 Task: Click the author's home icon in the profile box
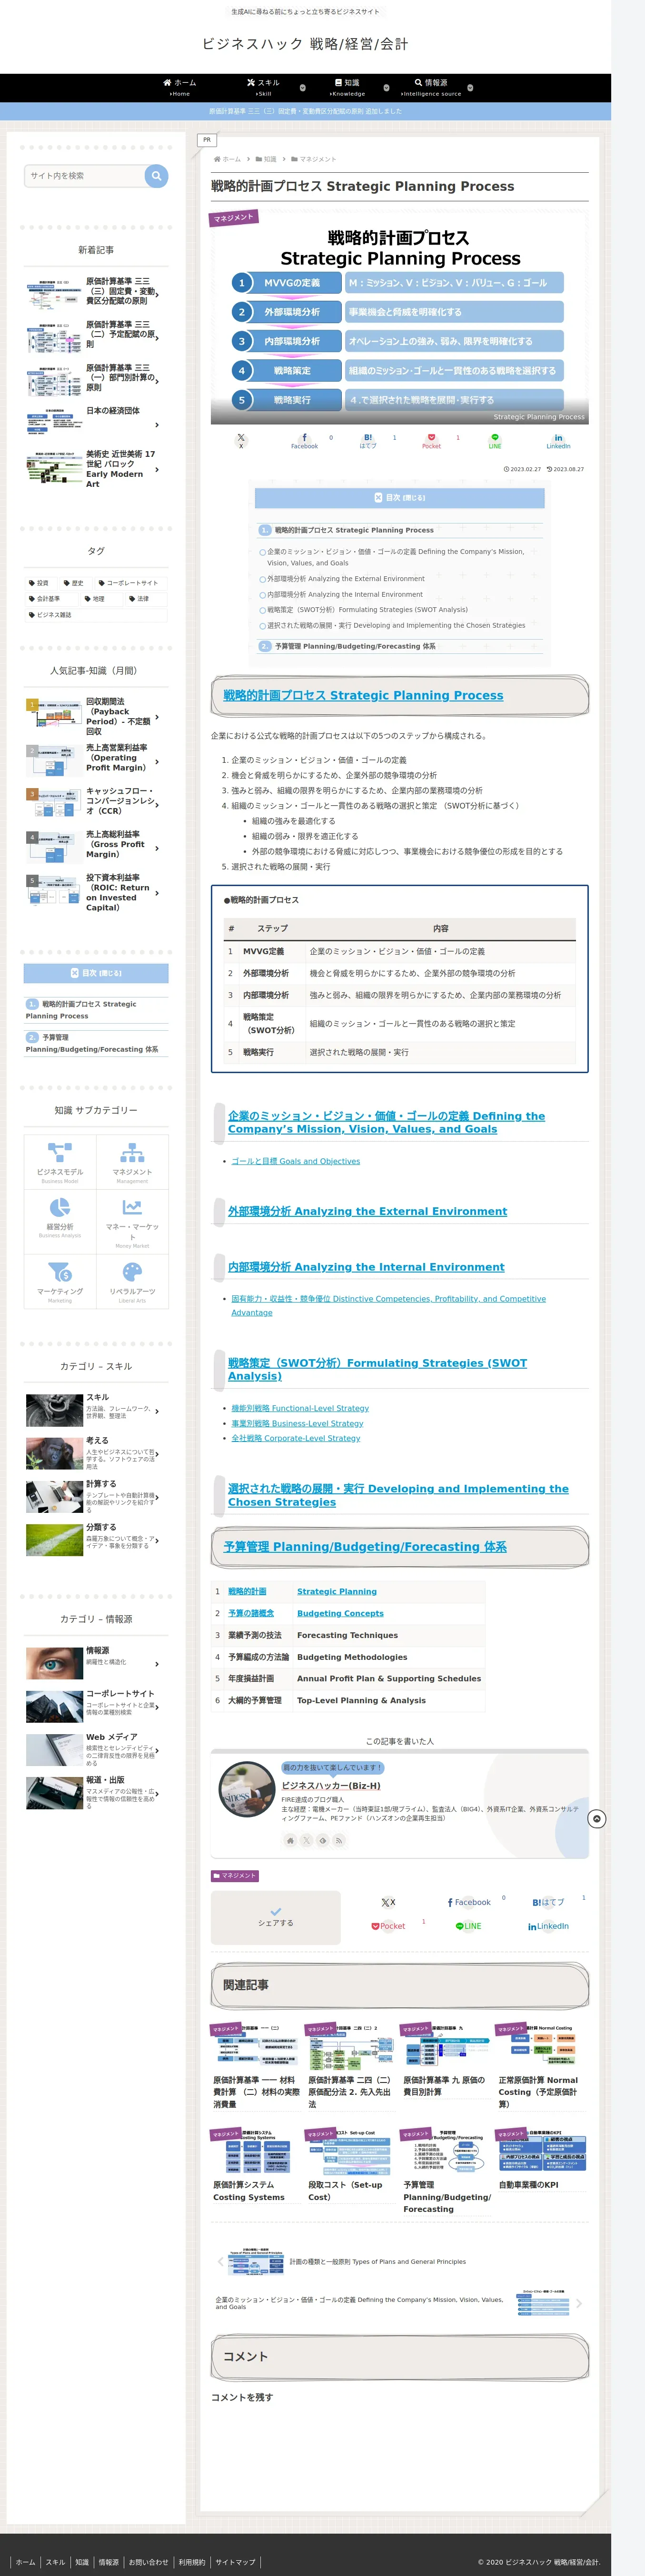pyautogui.click(x=290, y=1840)
